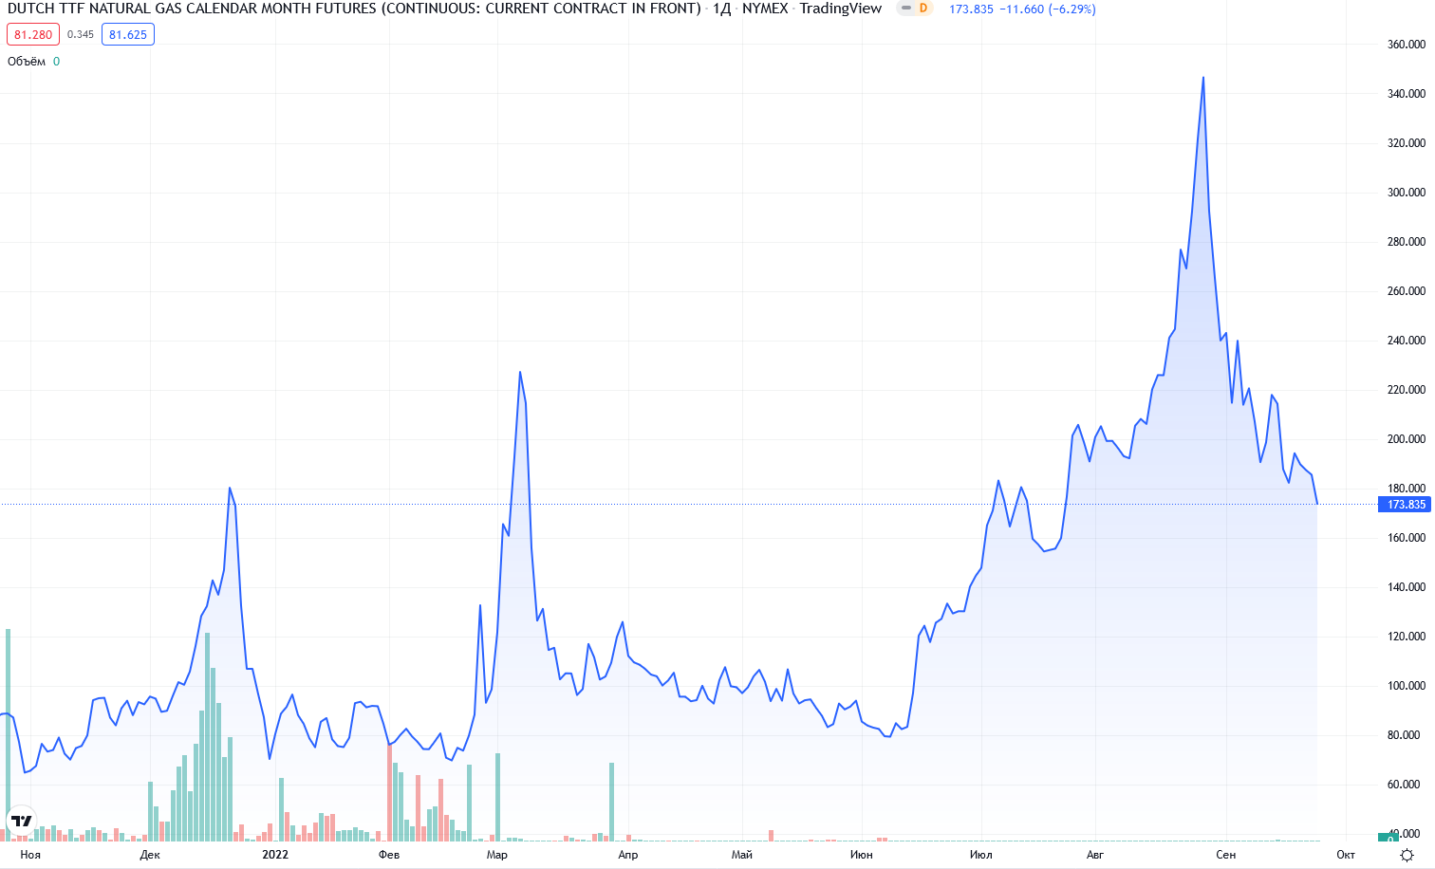Screen dimensions: 1435x869
Task: Click the Окт label on time axis
Action: pyautogui.click(x=1346, y=855)
